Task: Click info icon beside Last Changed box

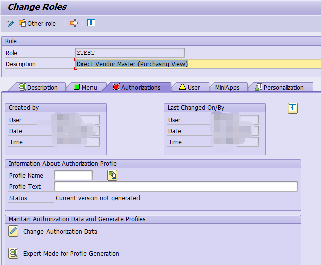Action: coord(293,108)
